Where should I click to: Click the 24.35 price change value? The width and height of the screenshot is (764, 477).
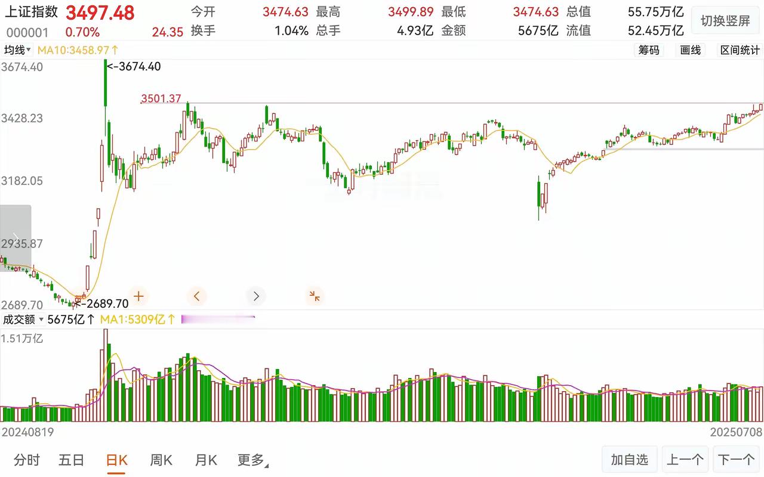tap(167, 32)
